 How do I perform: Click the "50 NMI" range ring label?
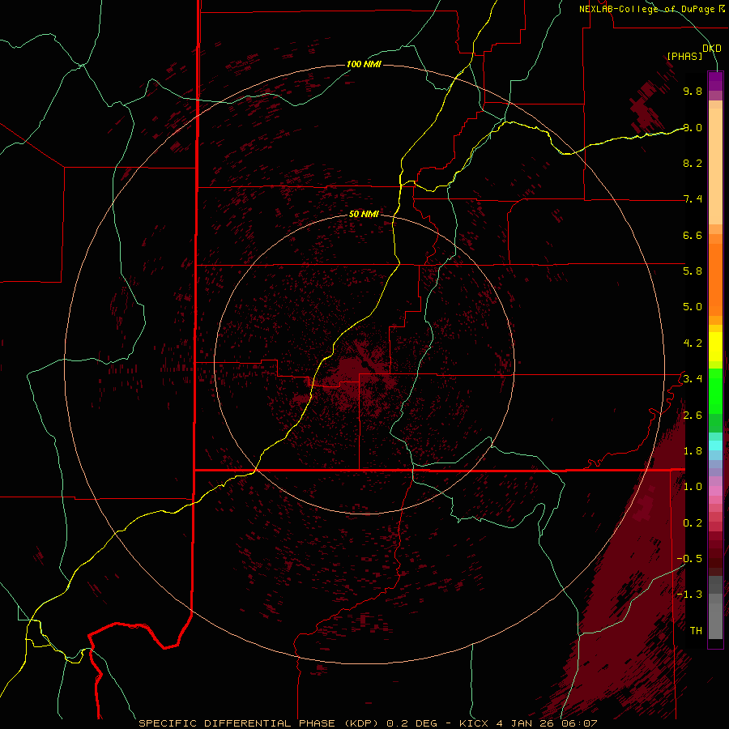tap(364, 214)
